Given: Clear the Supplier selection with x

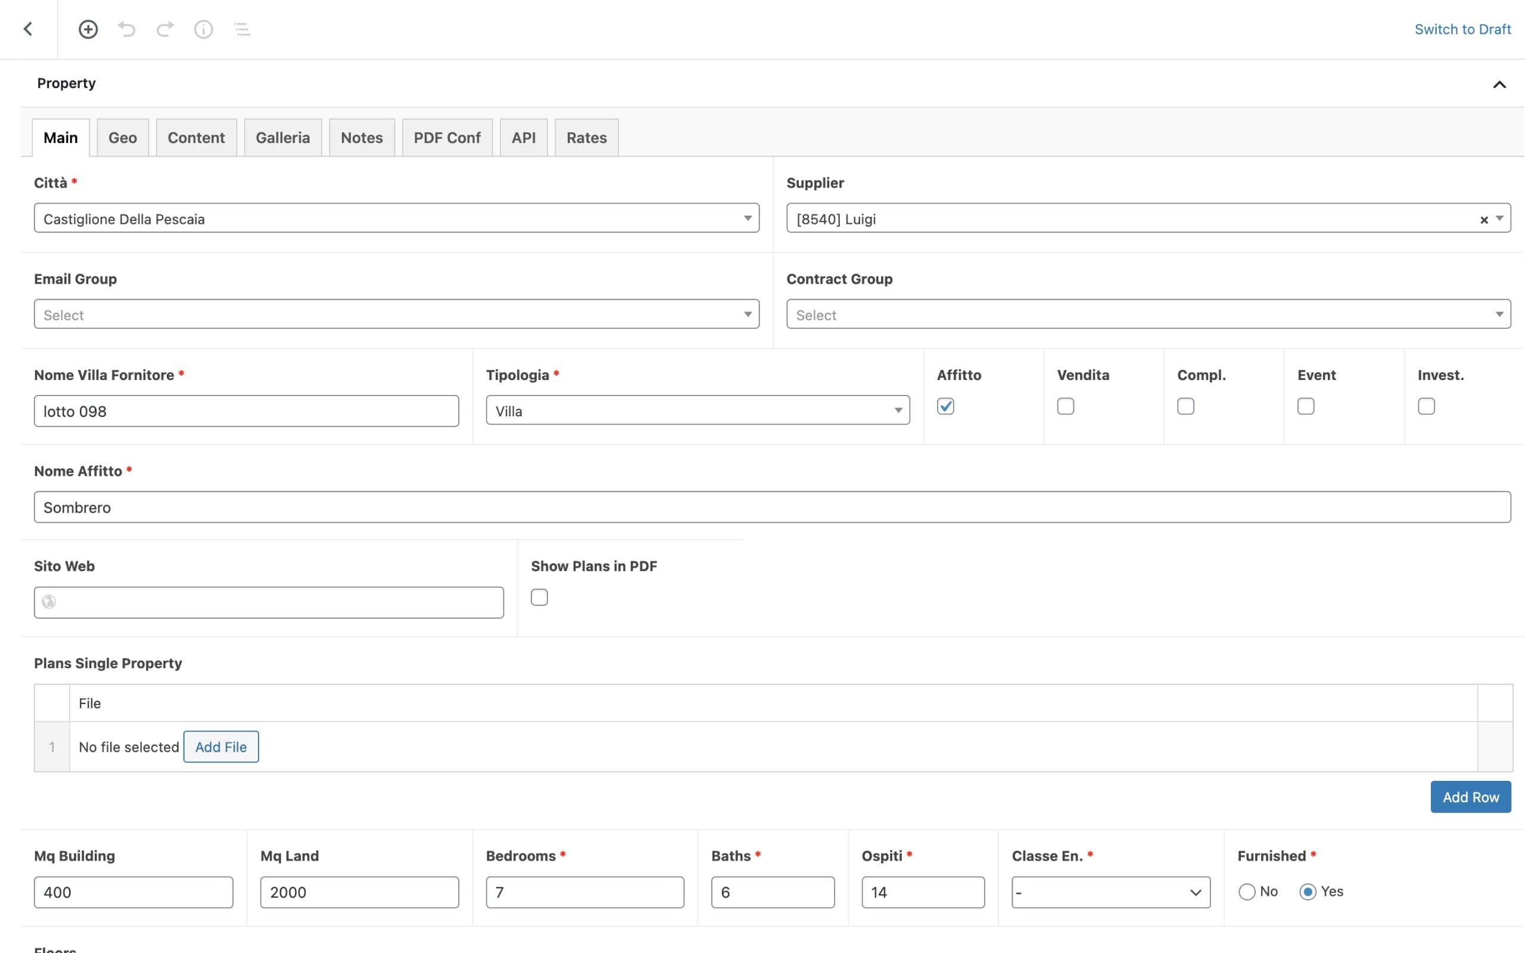Looking at the screenshot, I should tap(1483, 219).
